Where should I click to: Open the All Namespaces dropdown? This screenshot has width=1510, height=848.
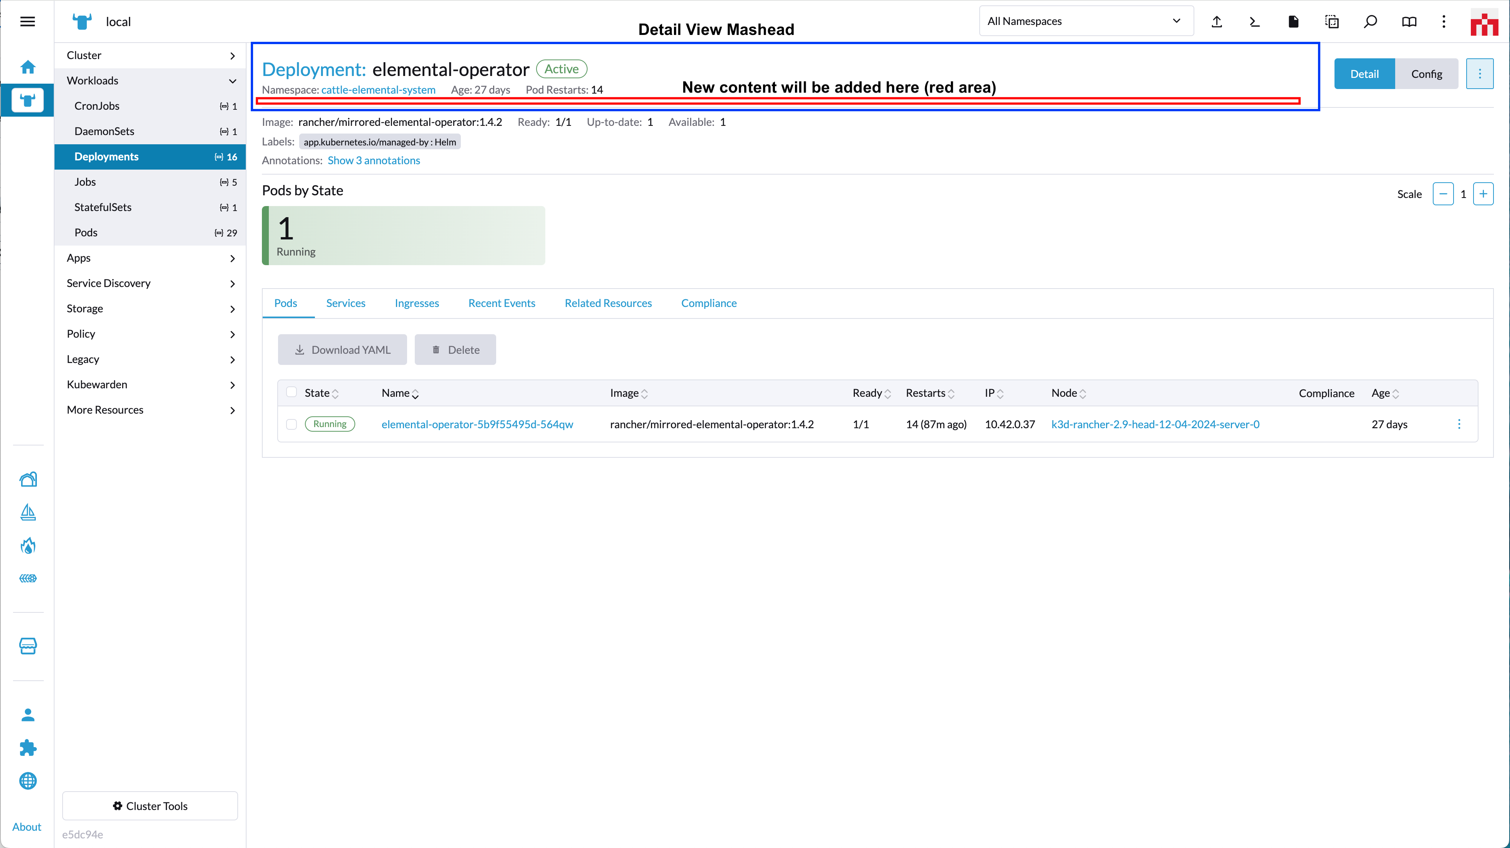pyautogui.click(x=1086, y=21)
